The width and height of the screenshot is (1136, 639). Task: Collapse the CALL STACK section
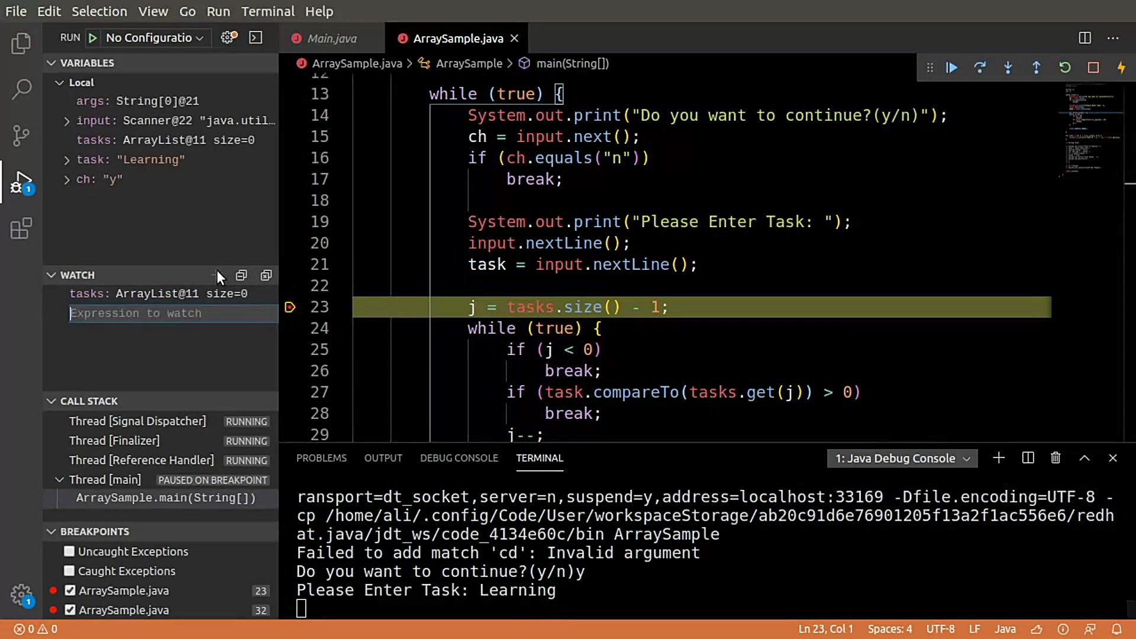pos(51,401)
